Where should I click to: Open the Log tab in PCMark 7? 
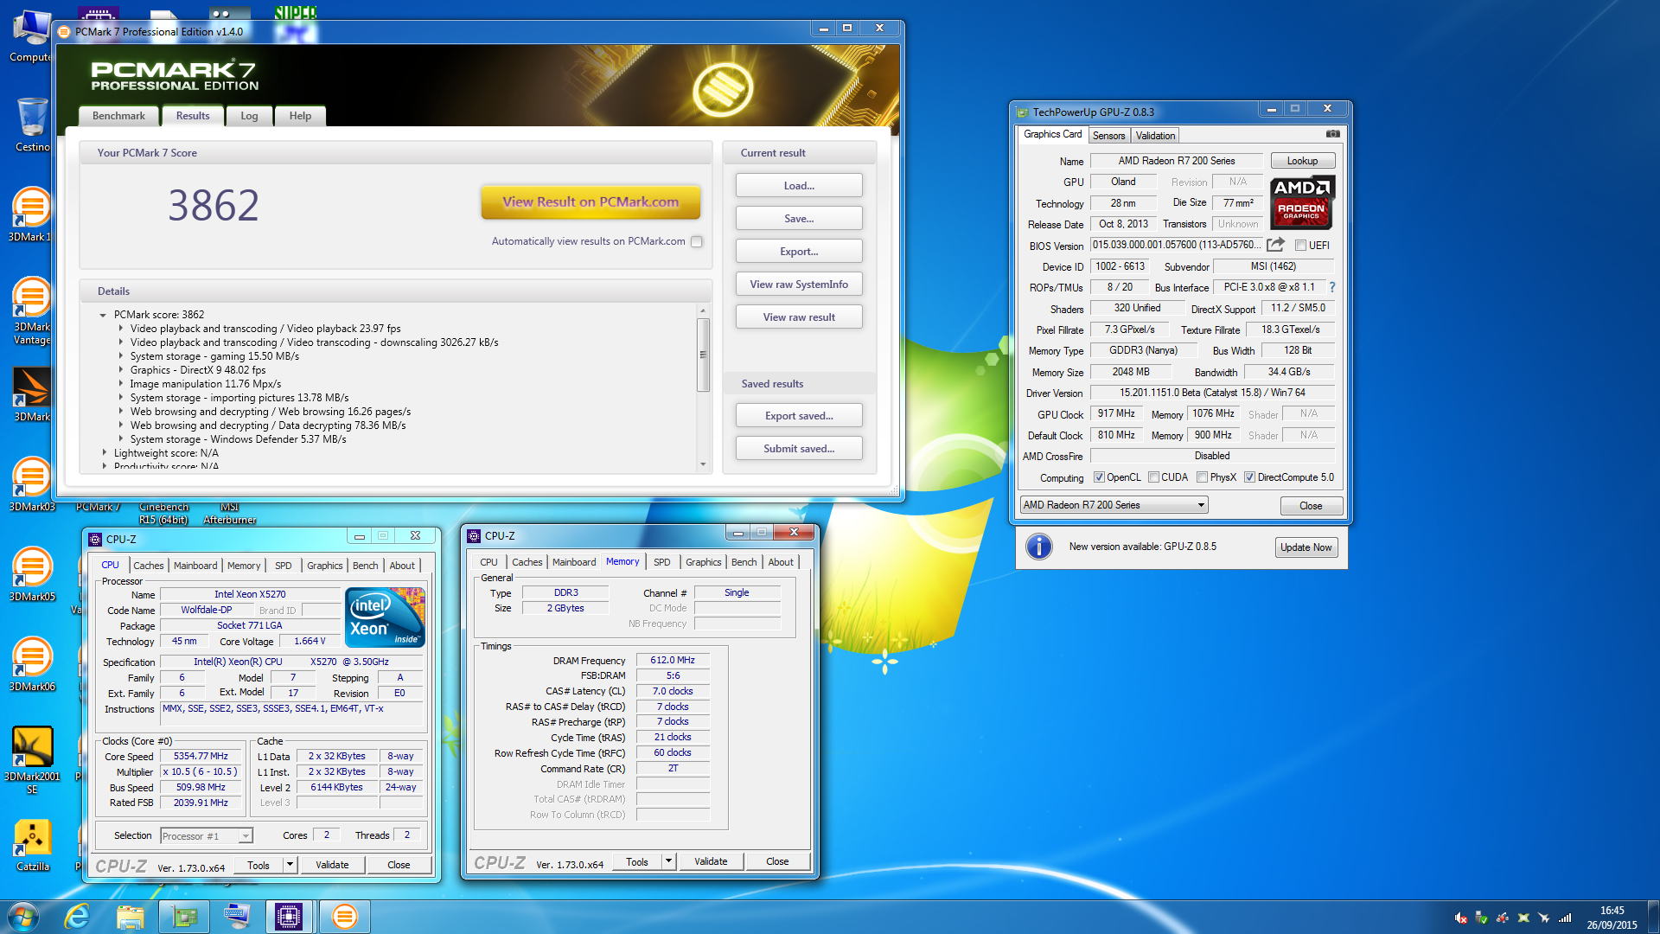tap(249, 116)
